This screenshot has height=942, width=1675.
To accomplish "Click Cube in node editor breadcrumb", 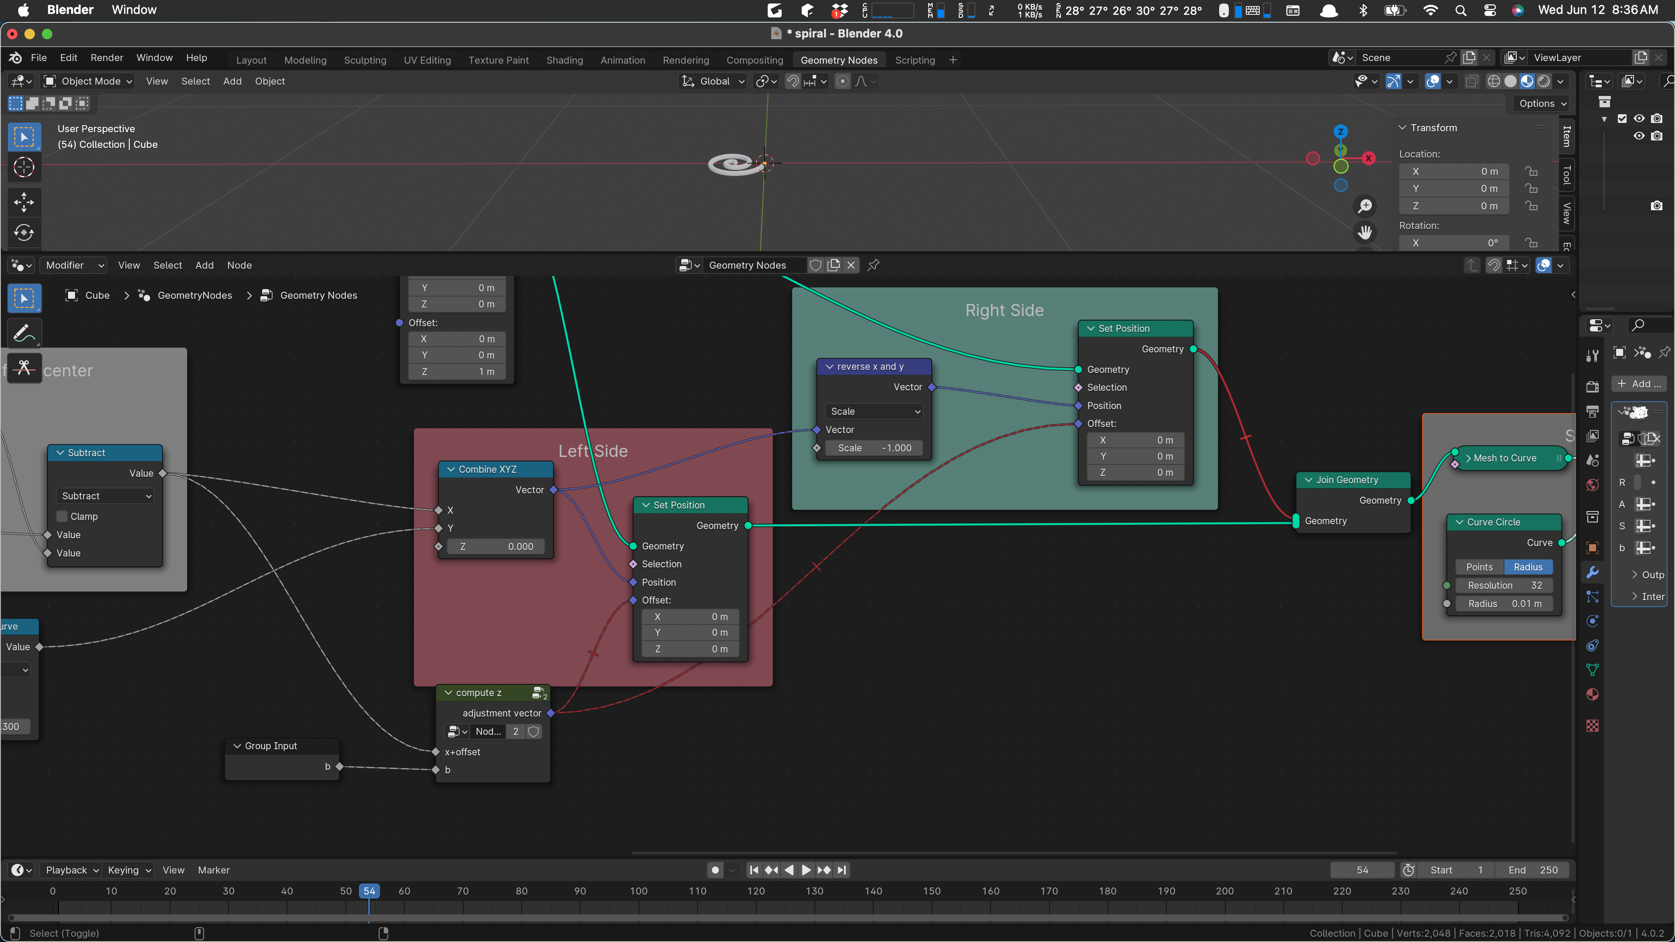I will (97, 295).
